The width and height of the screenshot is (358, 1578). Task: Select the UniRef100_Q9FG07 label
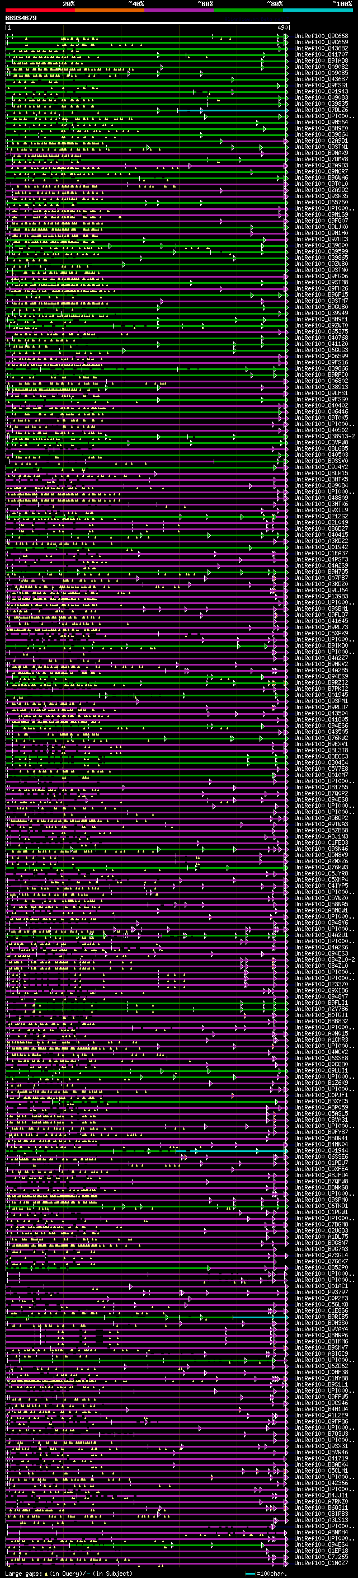321,221
